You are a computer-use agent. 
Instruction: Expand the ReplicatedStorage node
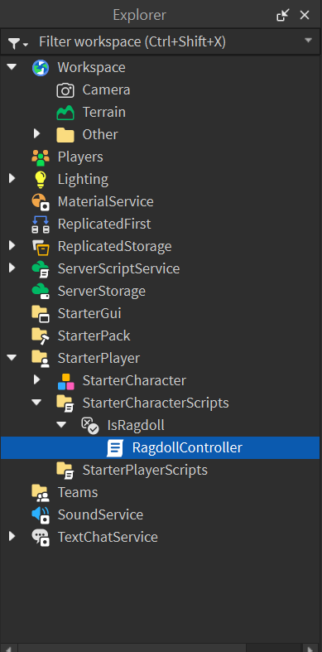12,246
